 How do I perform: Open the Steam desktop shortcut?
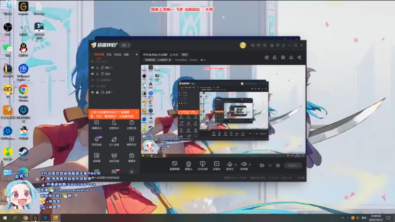(23, 153)
